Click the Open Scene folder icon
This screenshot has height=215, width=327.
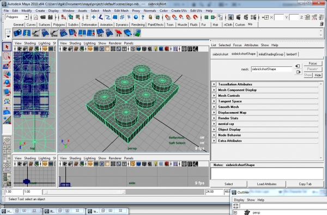pos(43,17)
